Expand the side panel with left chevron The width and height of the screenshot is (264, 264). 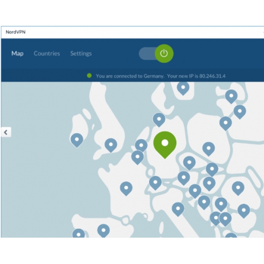[6, 132]
